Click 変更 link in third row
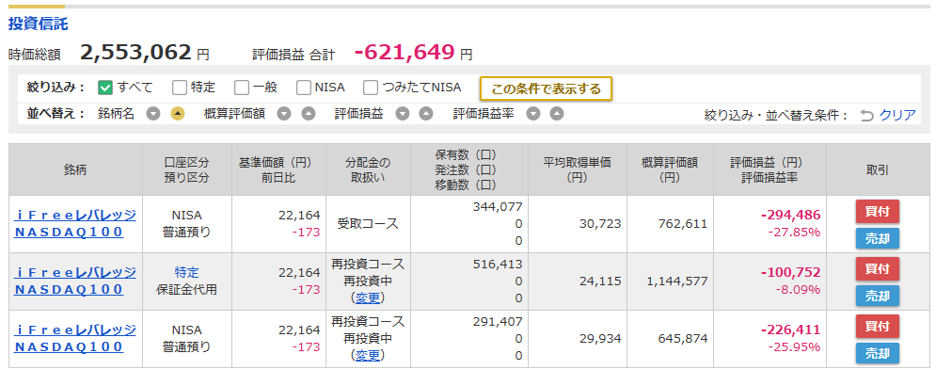The height and width of the screenshot is (370, 936). click(x=369, y=355)
